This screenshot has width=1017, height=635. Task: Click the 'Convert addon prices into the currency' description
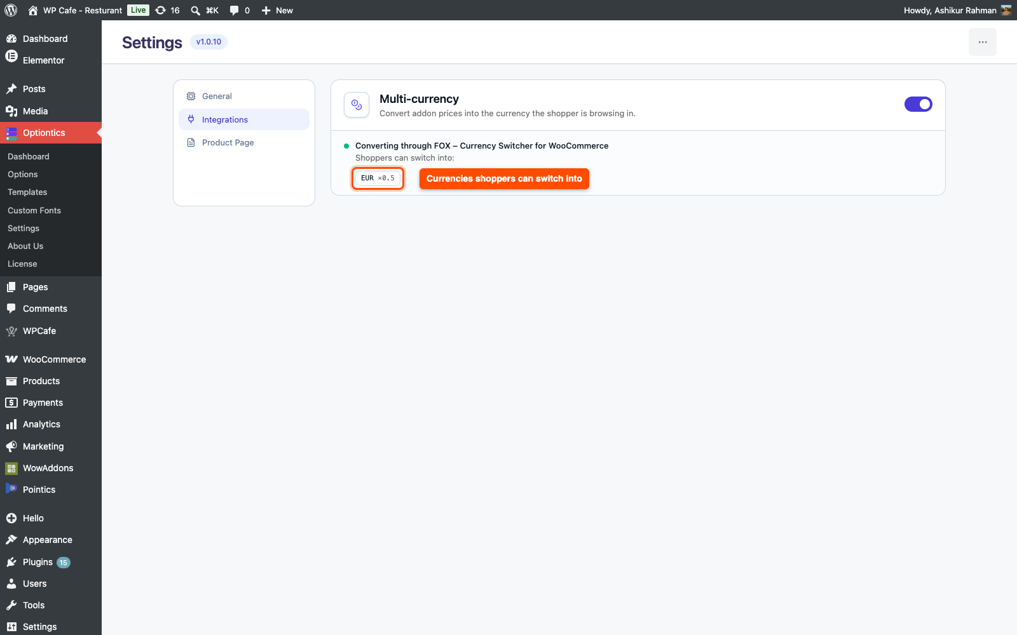(x=507, y=114)
